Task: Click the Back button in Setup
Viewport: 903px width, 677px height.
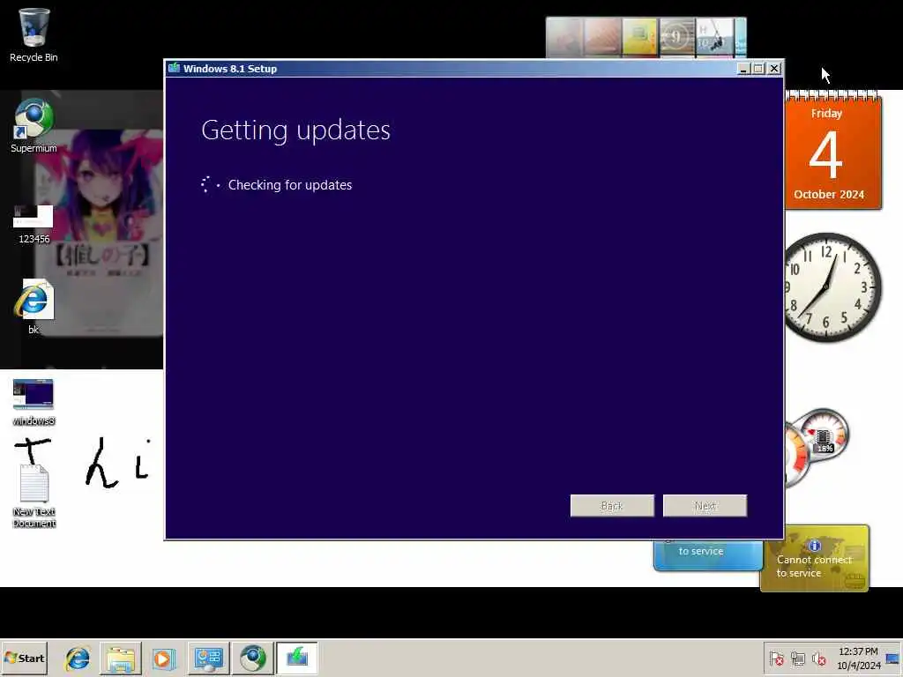Action: 612,505
